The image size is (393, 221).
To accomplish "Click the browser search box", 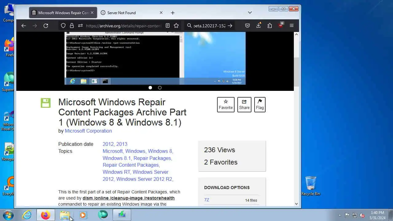I will tap(209, 26).
